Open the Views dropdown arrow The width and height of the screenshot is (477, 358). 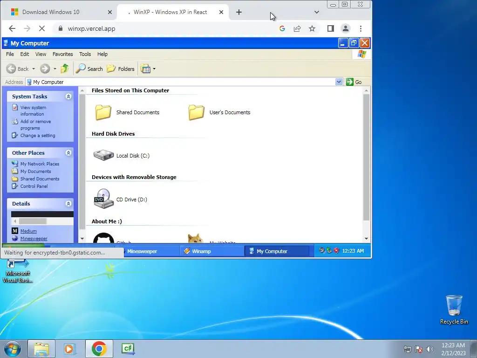pos(154,69)
